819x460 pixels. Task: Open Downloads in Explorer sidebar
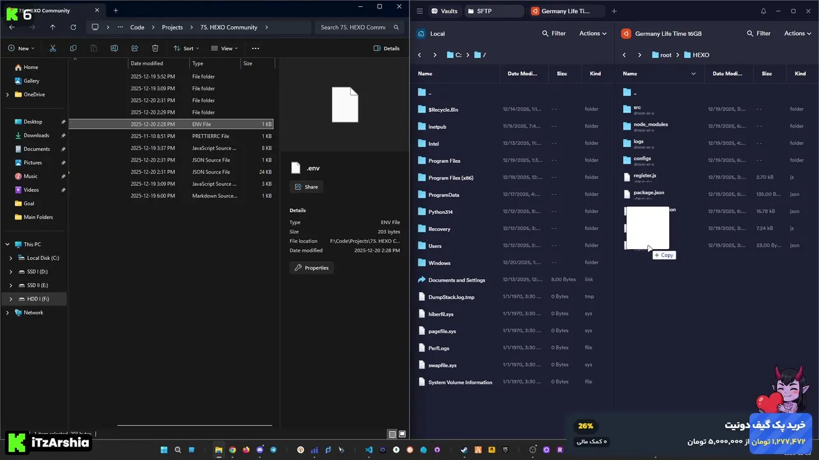point(36,135)
